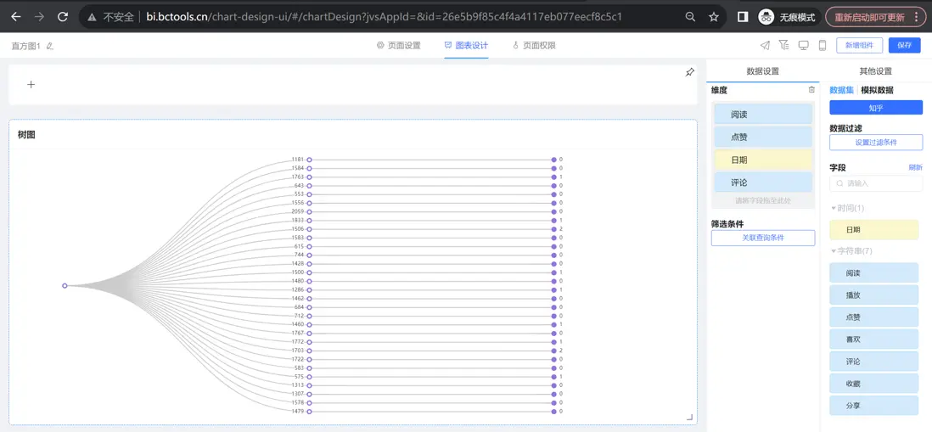The height and width of the screenshot is (432, 932).
Task: Click the browser reload icon
Action: [x=63, y=17]
